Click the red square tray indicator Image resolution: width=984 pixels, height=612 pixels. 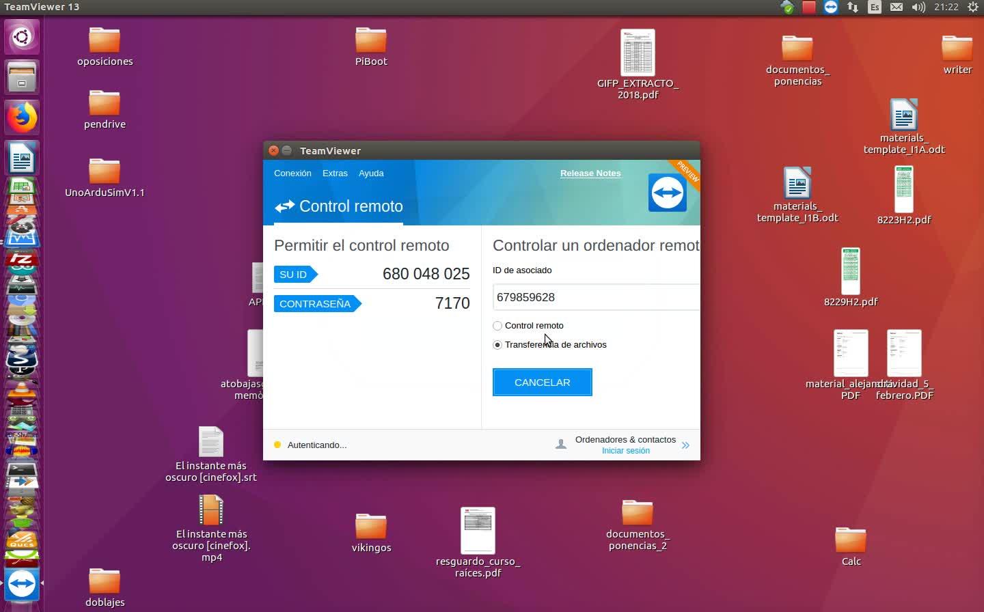(809, 8)
